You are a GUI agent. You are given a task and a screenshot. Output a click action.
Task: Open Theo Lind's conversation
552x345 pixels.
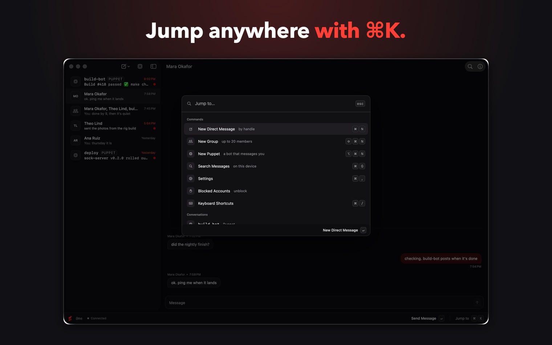(x=113, y=126)
